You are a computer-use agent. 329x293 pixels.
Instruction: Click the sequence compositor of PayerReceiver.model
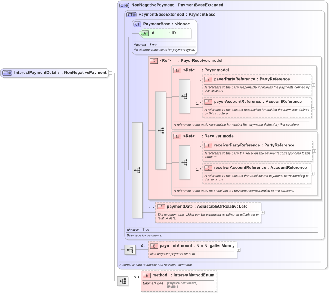pyautogui.click(x=161, y=131)
